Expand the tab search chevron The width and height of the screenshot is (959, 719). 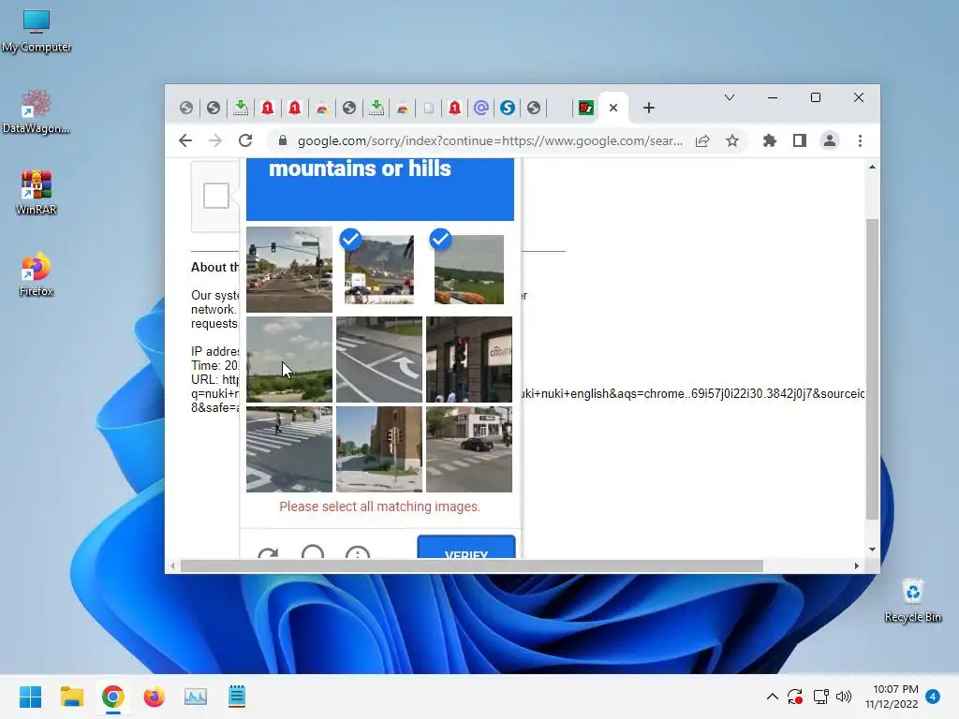(729, 97)
